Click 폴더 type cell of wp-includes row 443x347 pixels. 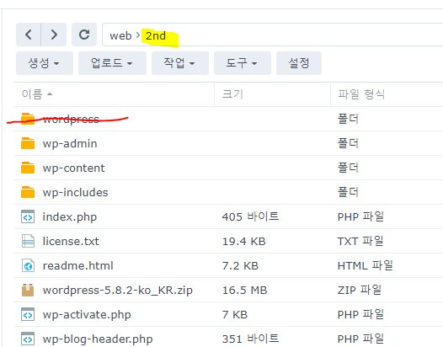pos(348,192)
